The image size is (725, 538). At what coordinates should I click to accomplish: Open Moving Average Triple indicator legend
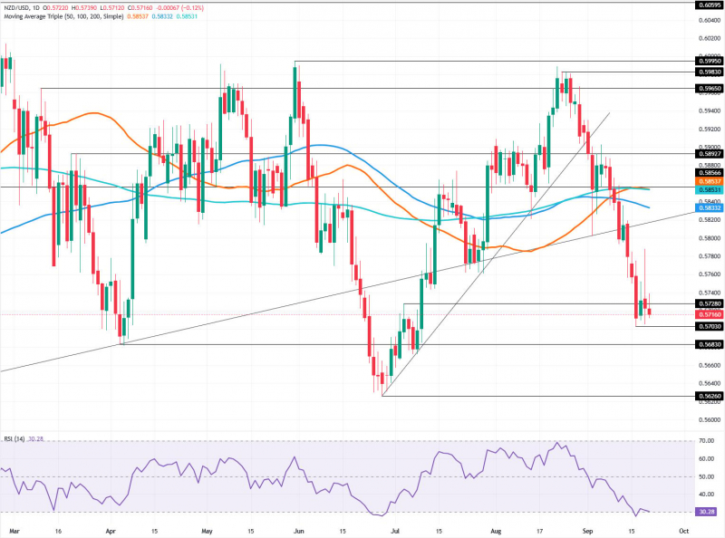coord(63,16)
